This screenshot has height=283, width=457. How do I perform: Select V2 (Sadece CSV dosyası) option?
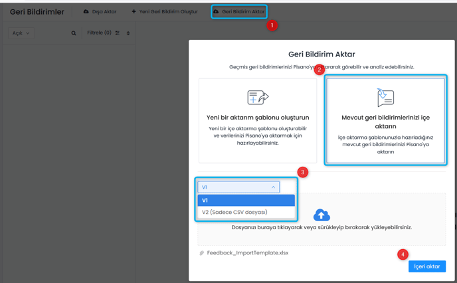234,213
